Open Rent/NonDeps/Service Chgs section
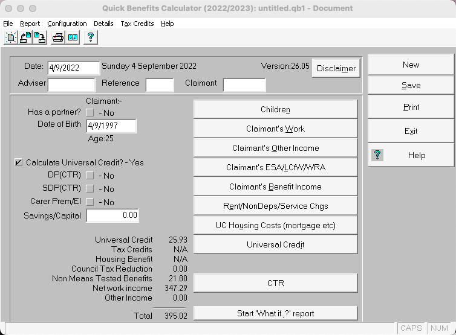Viewport: 456px width, 335px height. (x=275, y=206)
